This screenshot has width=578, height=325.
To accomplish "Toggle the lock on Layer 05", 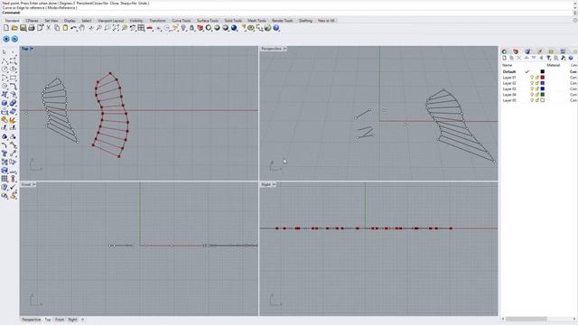I will click(x=537, y=100).
